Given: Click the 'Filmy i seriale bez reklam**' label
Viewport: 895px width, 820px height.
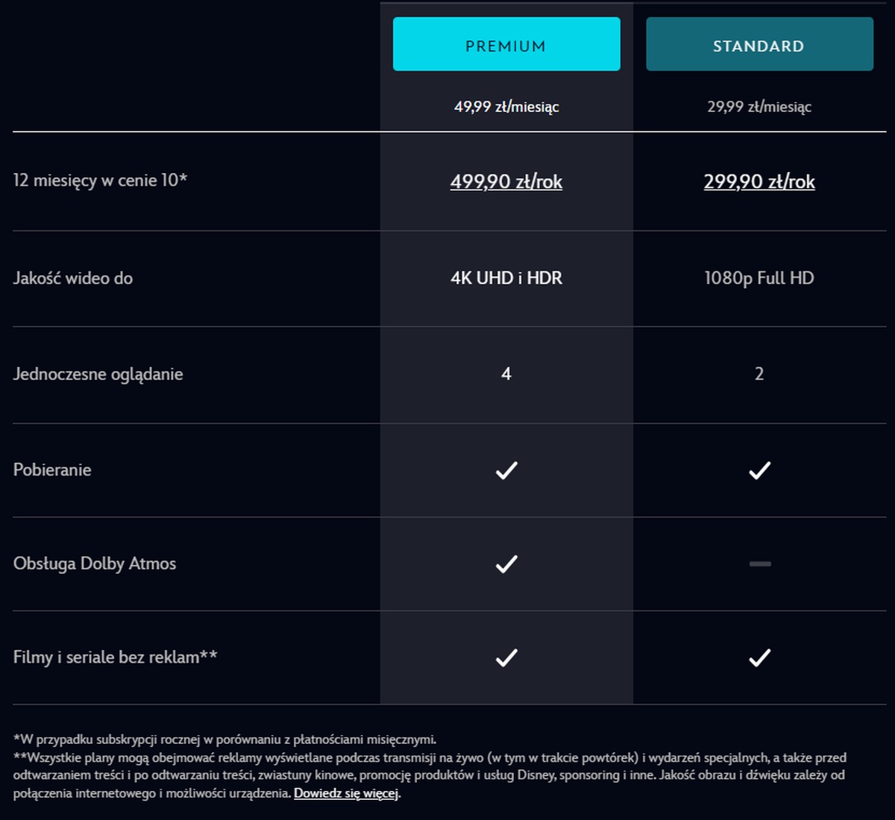Looking at the screenshot, I should tap(115, 657).
